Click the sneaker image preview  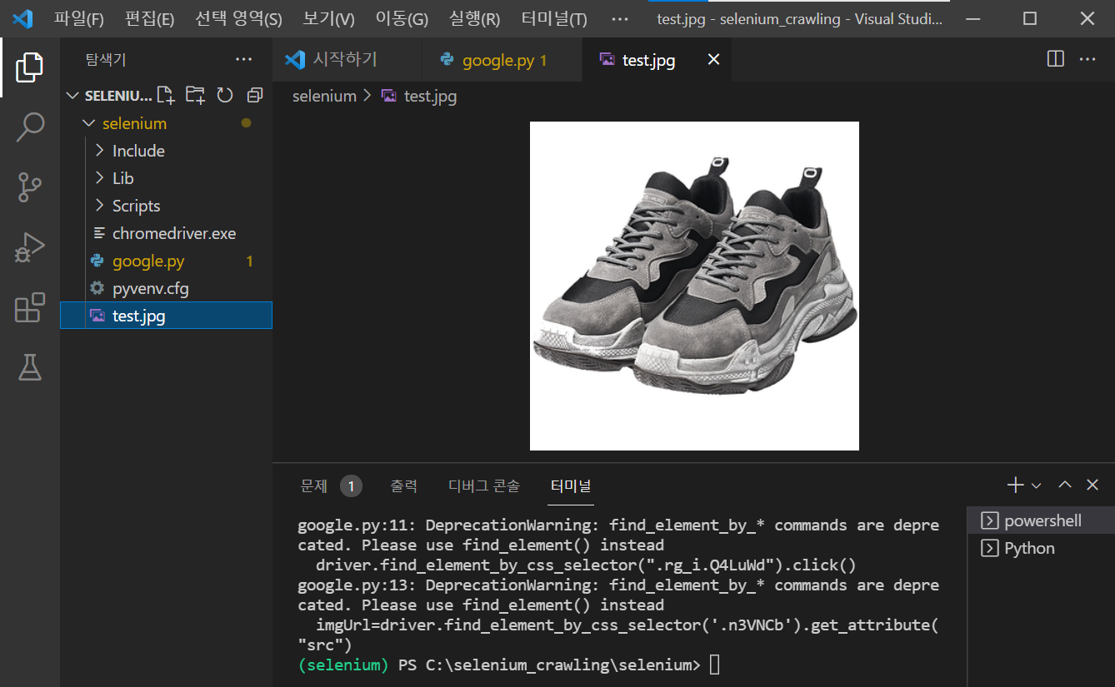tap(694, 286)
